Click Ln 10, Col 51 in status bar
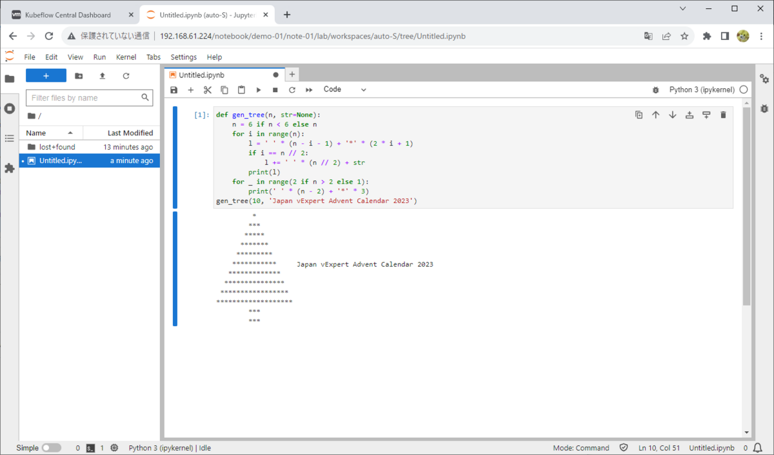 (659, 448)
